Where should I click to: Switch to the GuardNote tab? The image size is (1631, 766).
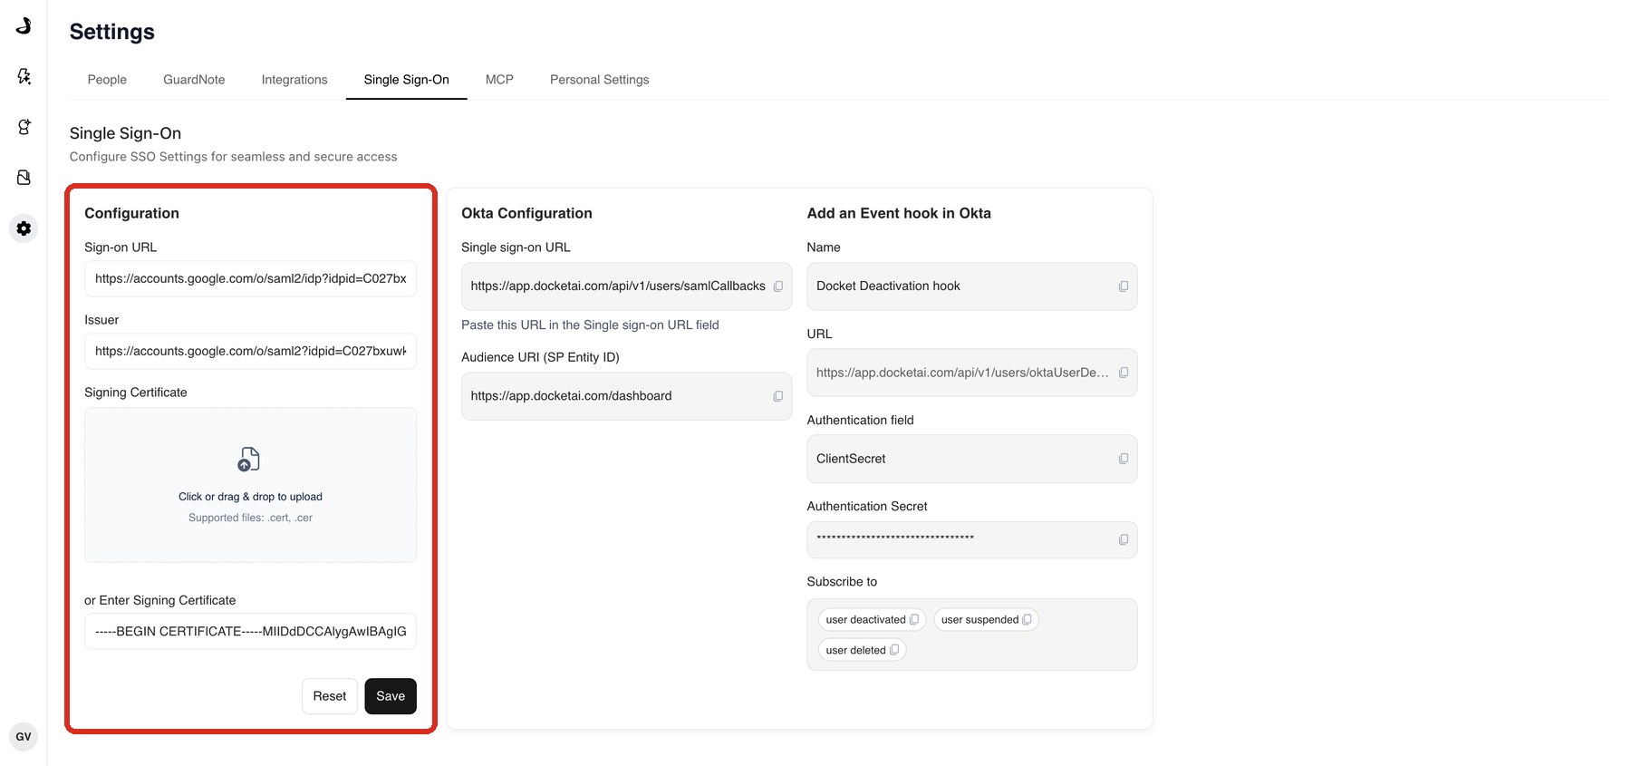[x=194, y=80]
